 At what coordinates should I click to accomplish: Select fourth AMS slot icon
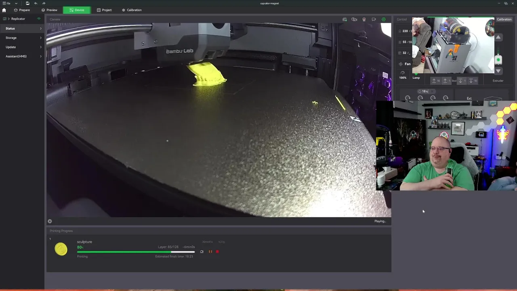point(446,98)
